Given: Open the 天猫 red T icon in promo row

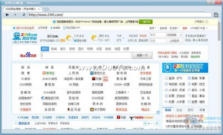Looking at the screenshot, I should click(x=118, y=117).
